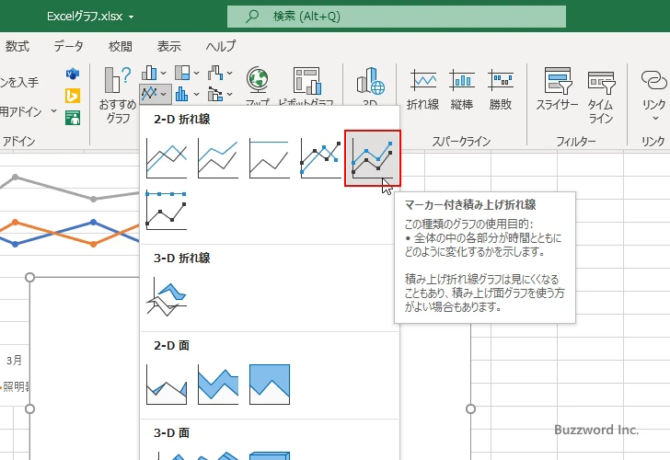Insert a line sparkline (折れ線)
This screenshot has width=670, height=460.
click(x=423, y=90)
